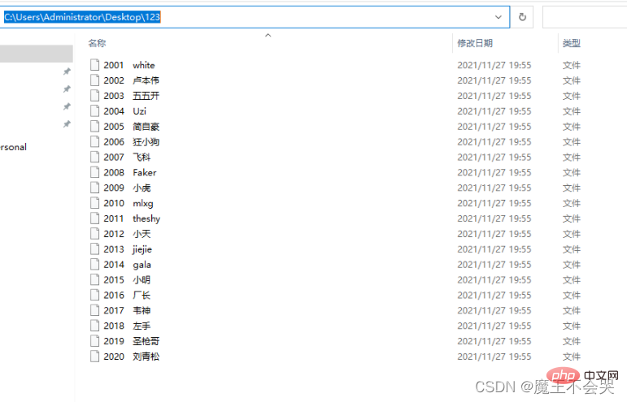Open the 'rsonal' item in navigation pane

pyautogui.click(x=13, y=147)
